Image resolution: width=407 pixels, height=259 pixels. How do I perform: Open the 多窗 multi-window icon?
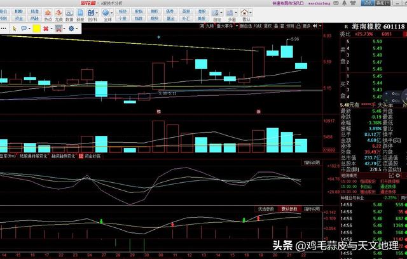coord(230,13)
